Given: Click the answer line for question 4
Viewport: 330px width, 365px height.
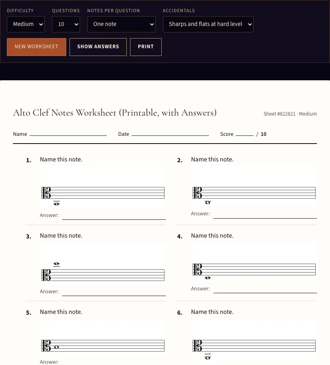Looking at the screenshot, I should (265, 292).
